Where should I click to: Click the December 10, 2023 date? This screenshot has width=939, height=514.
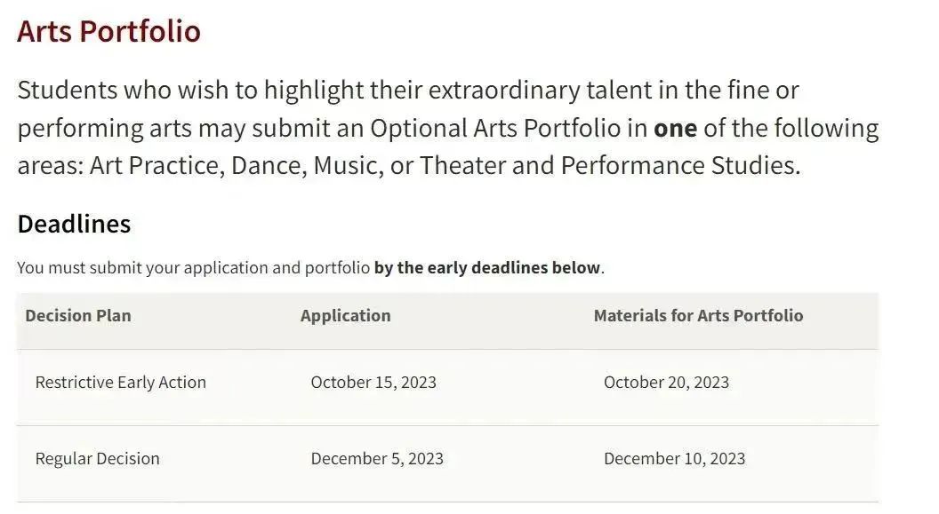(x=674, y=459)
